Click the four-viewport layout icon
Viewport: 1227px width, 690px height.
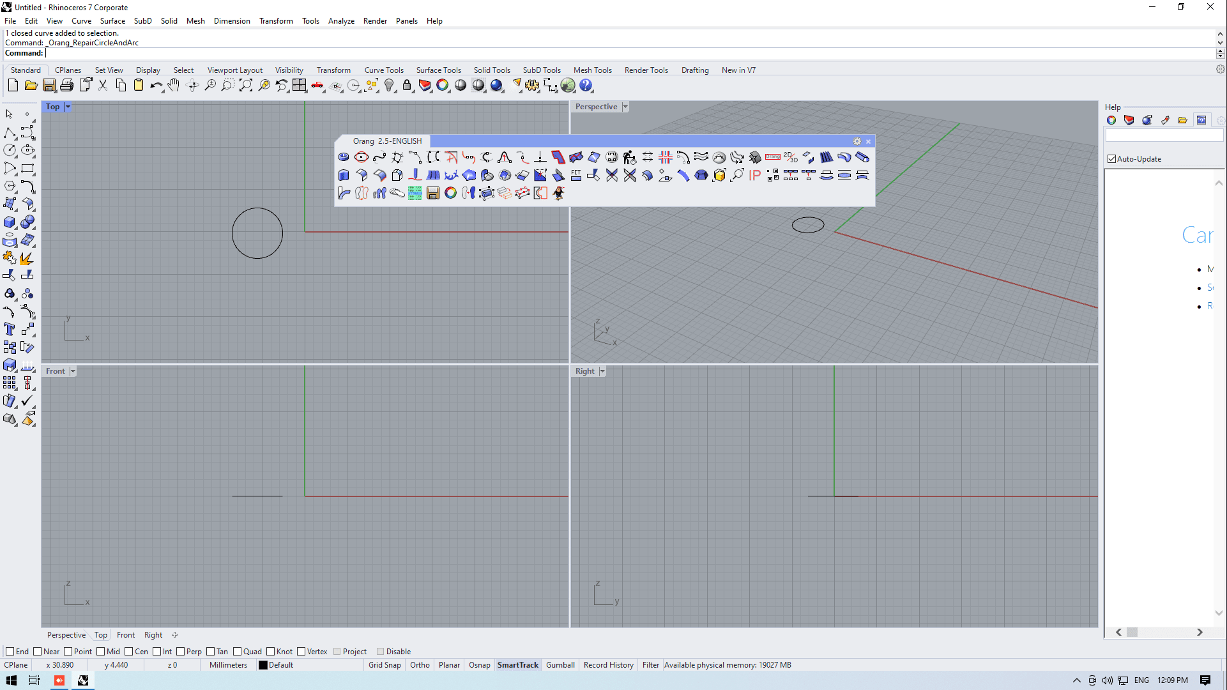tap(299, 86)
